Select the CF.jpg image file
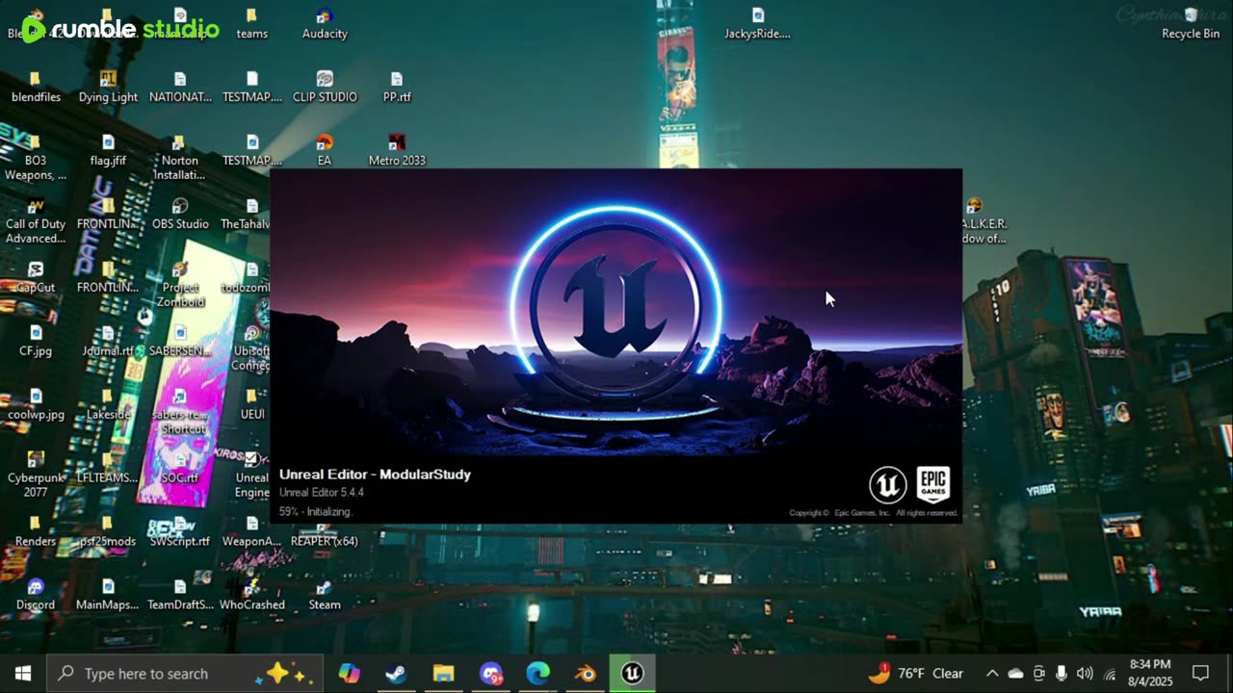Screen dimensions: 1233x693 (x=36, y=342)
